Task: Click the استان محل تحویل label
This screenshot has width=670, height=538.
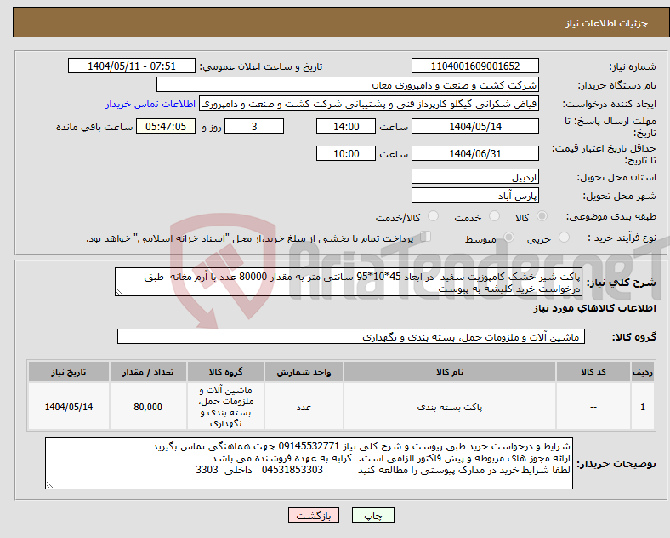Action: pyautogui.click(x=617, y=177)
